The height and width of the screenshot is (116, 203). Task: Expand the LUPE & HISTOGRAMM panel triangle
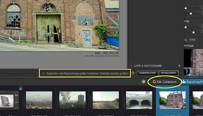(131, 66)
